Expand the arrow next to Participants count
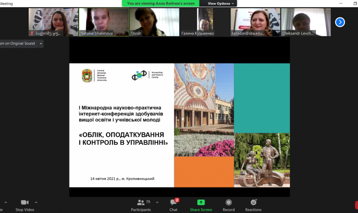The height and width of the screenshot is (213, 358). (157, 202)
